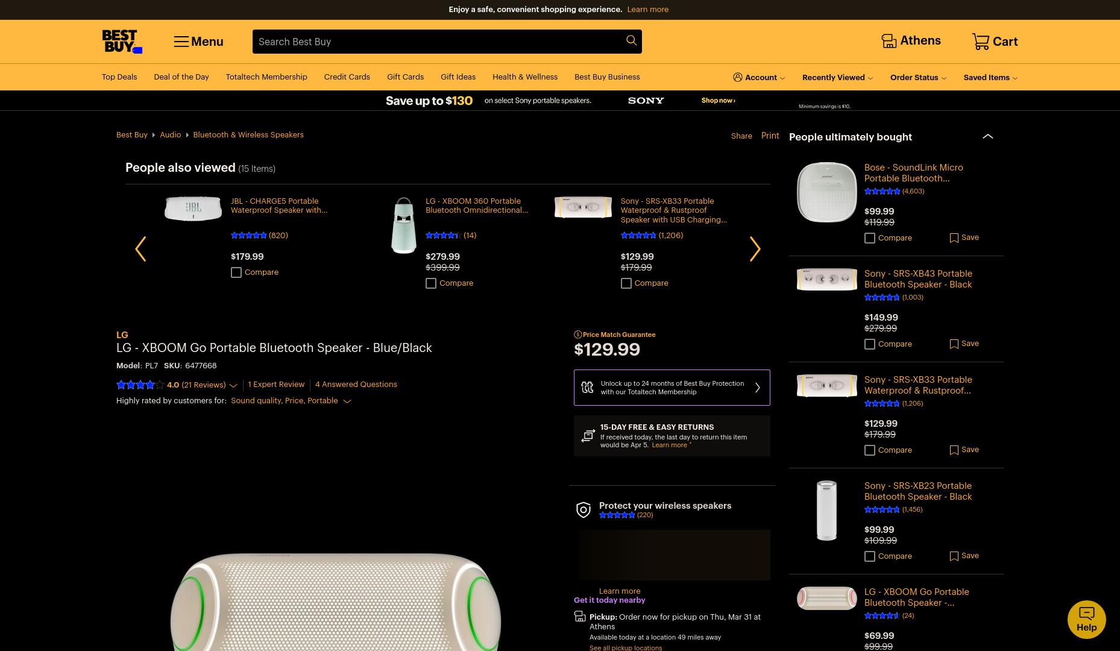
Task: Collapse People ultimately bought panel
Action: tap(987, 136)
